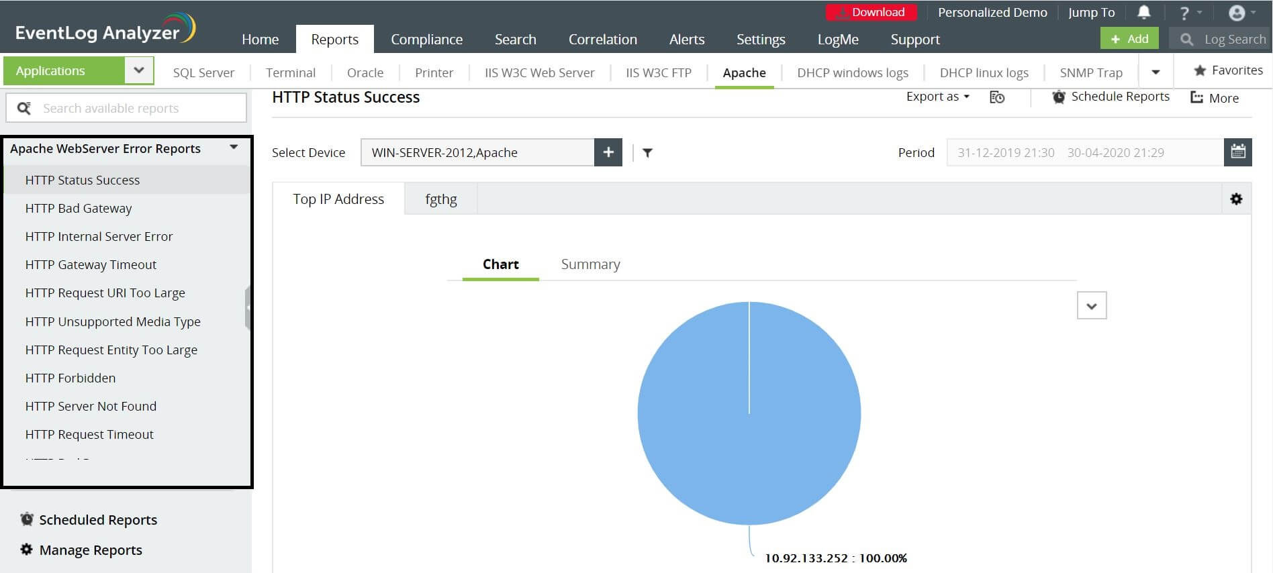This screenshot has width=1273, height=573.
Task: Select the Apache report category
Action: click(x=744, y=72)
